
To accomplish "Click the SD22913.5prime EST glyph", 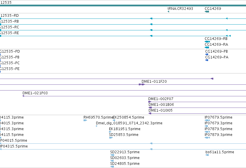I will coord(112,155).
